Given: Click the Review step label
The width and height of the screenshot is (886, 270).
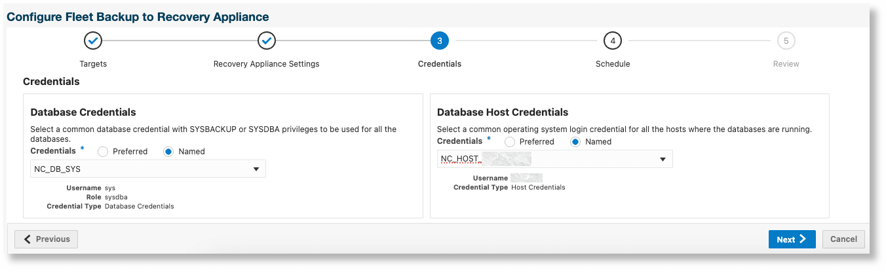Looking at the screenshot, I should click(786, 64).
